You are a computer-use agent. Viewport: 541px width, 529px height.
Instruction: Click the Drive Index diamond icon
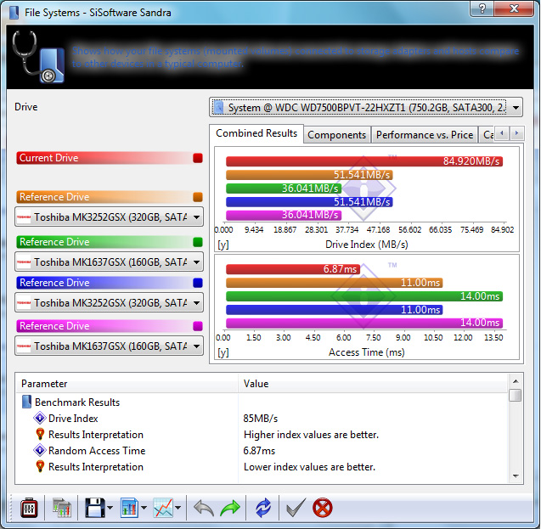[x=40, y=418]
